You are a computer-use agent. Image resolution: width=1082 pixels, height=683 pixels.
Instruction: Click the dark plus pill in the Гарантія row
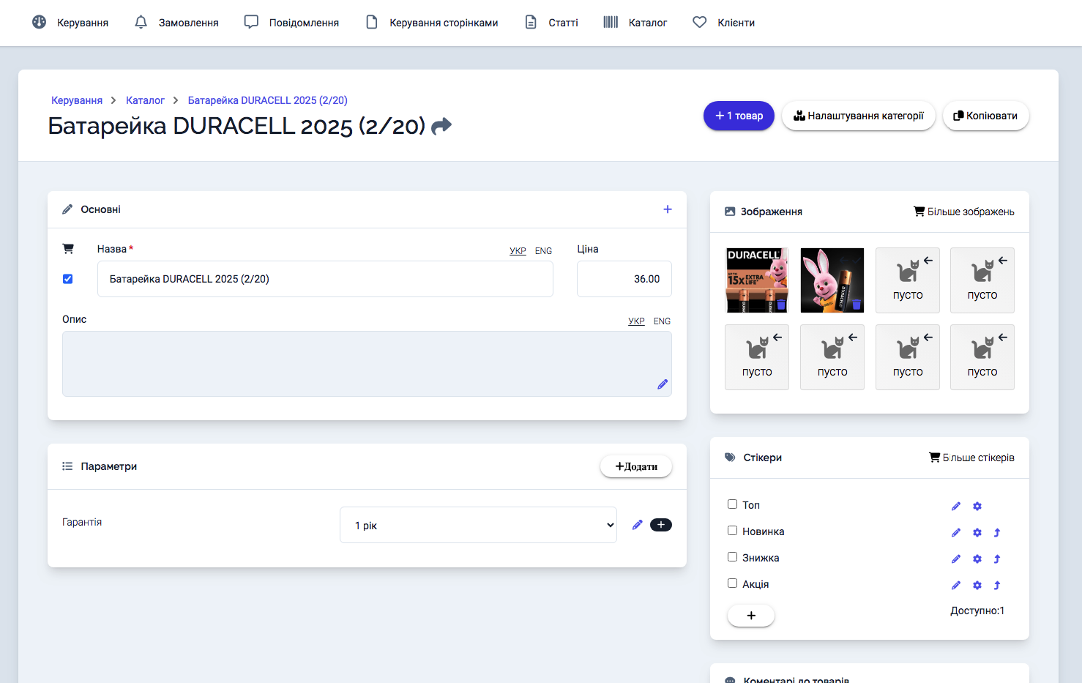tap(661, 525)
